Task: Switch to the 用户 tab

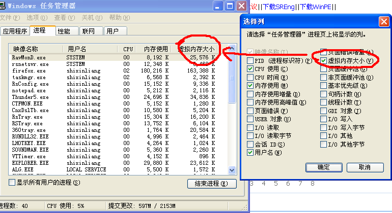Action: (115, 31)
